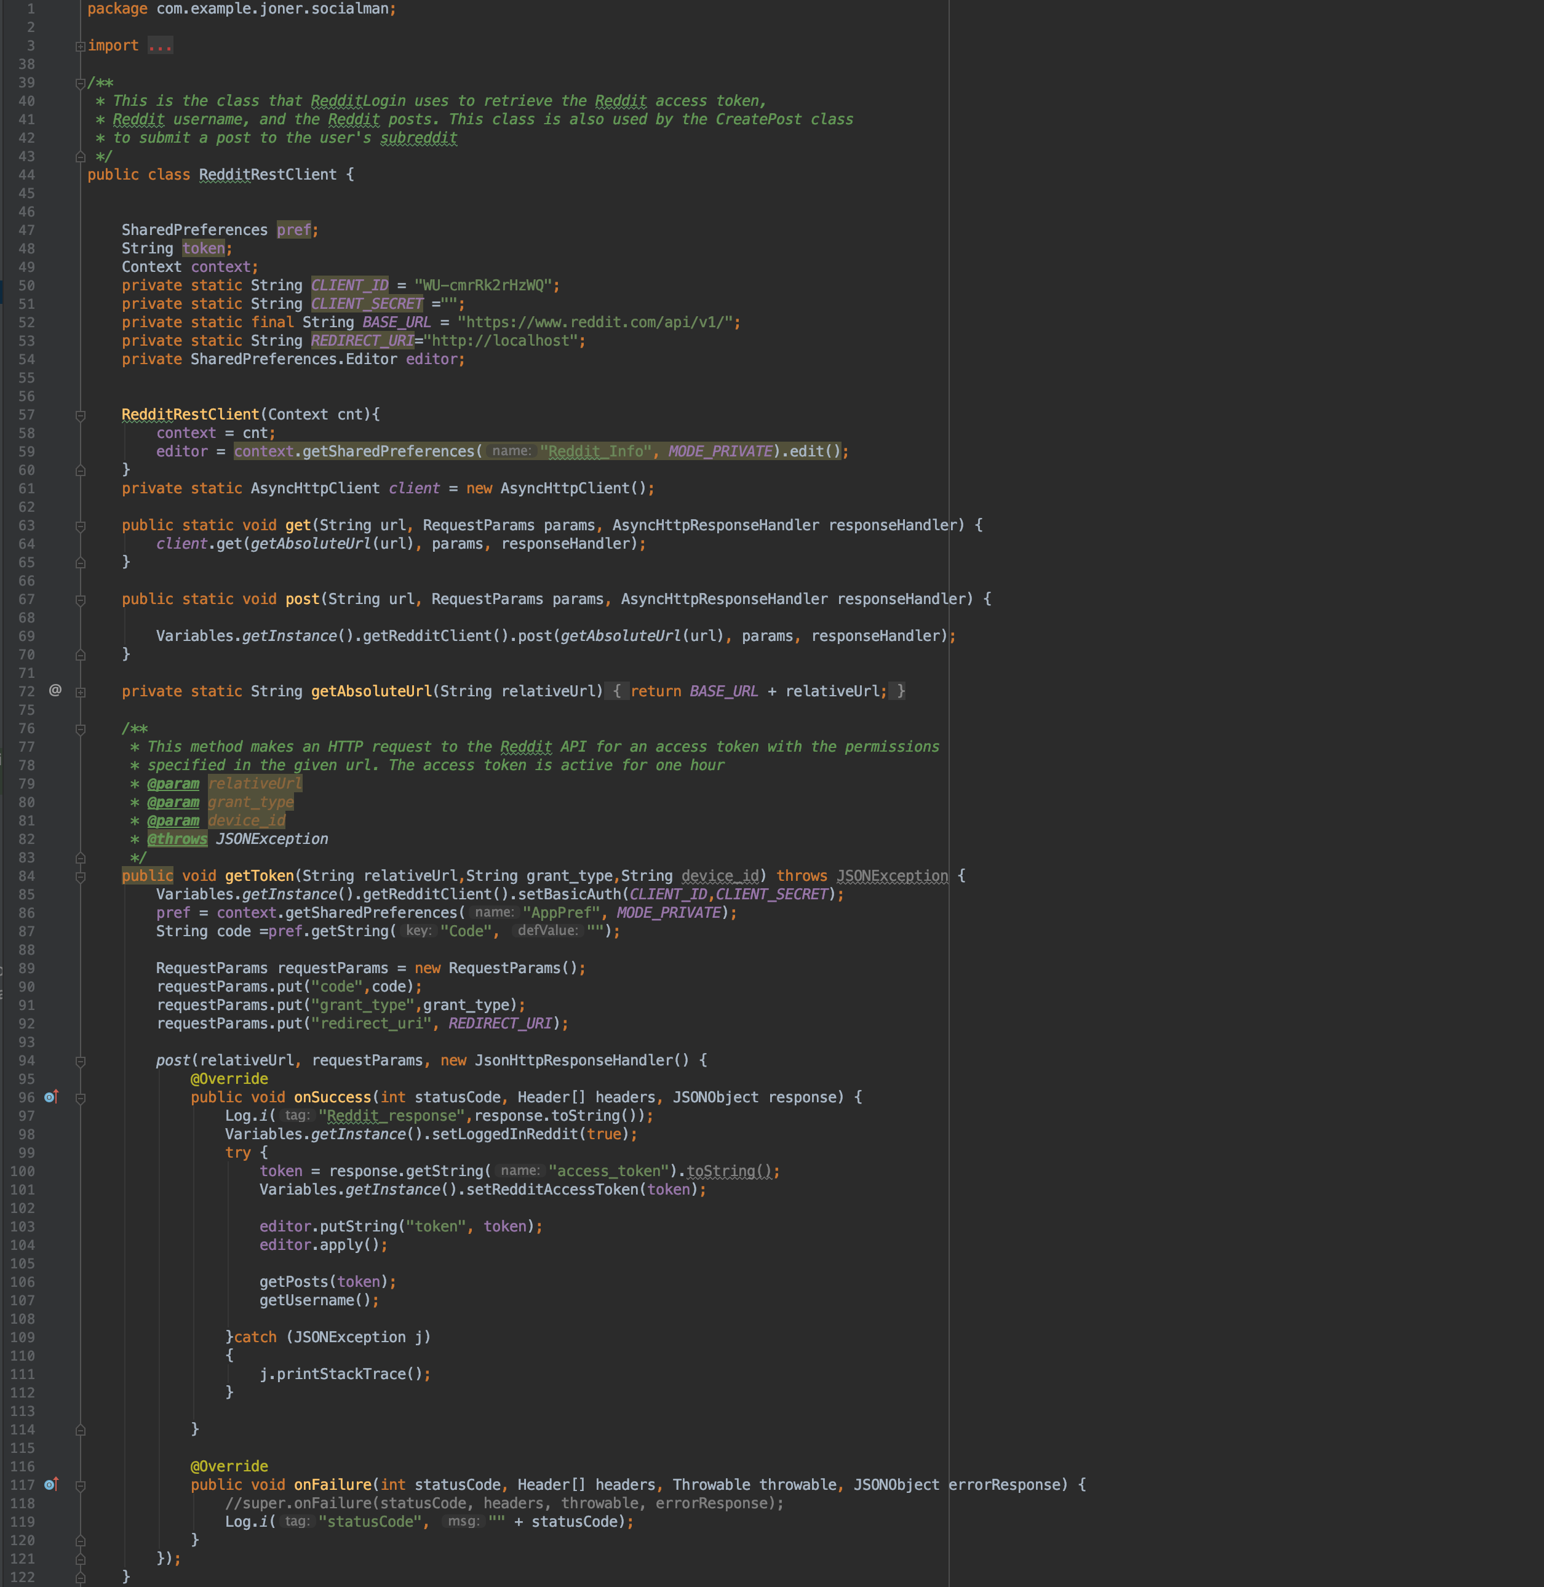Click the override gutter icon beside onSuccess
Screen dimensions: 1544x1587
point(51,1096)
